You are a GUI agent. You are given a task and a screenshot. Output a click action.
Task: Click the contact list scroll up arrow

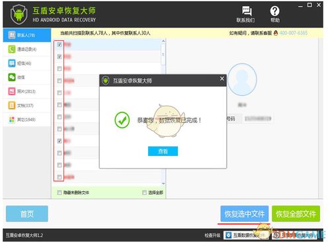tap(163, 41)
